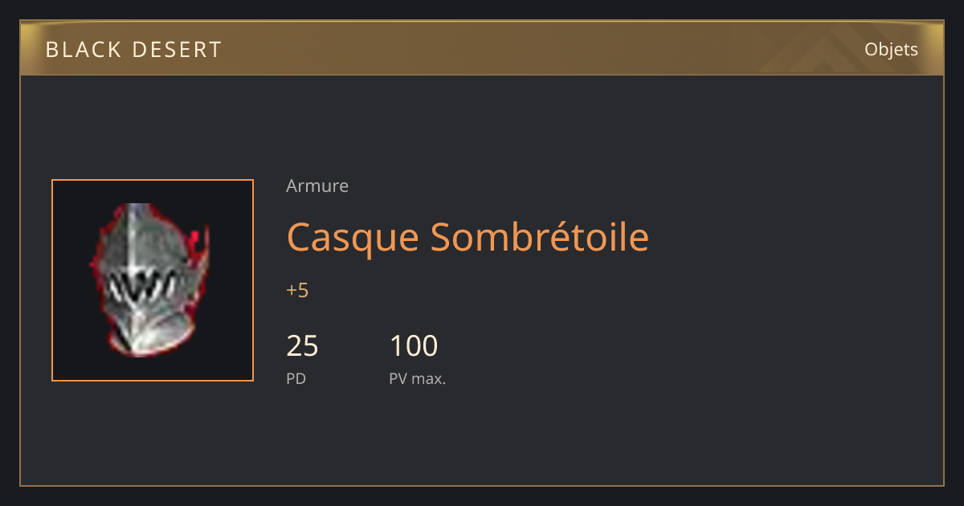Select the PV max. stat label
This screenshot has height=506, width=964.
pos(417,378)
